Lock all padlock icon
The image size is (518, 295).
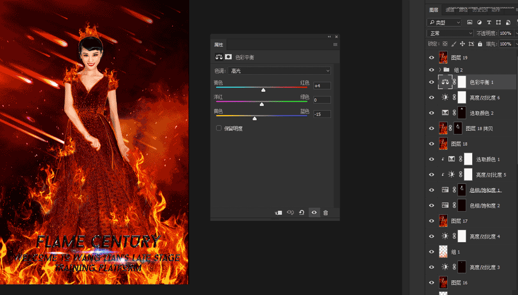click(x=480, y=44)
